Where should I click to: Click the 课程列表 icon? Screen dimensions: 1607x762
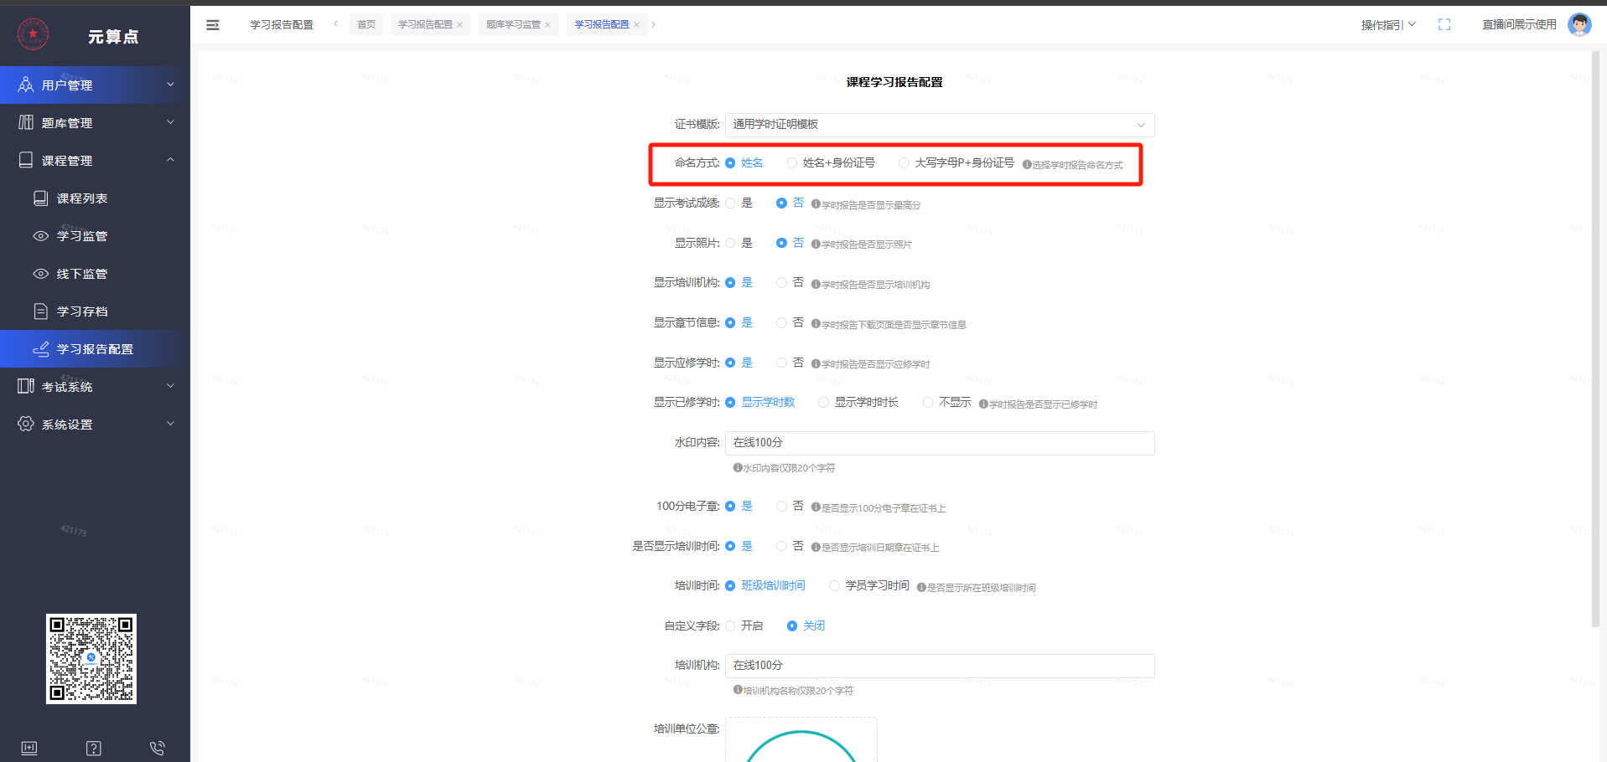tap(40, 198)
